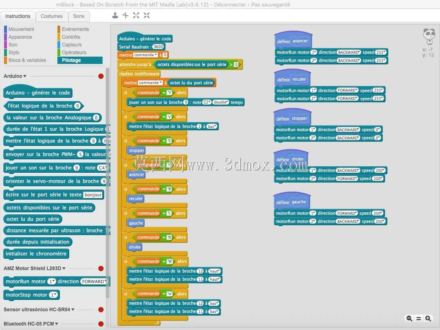Open palette motorStop motor 1 dropdown
This screenshot has width=440, height=330.
[53, 295]
